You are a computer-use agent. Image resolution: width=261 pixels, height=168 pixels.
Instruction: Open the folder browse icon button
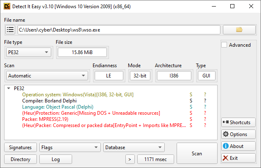click(239, 30)
